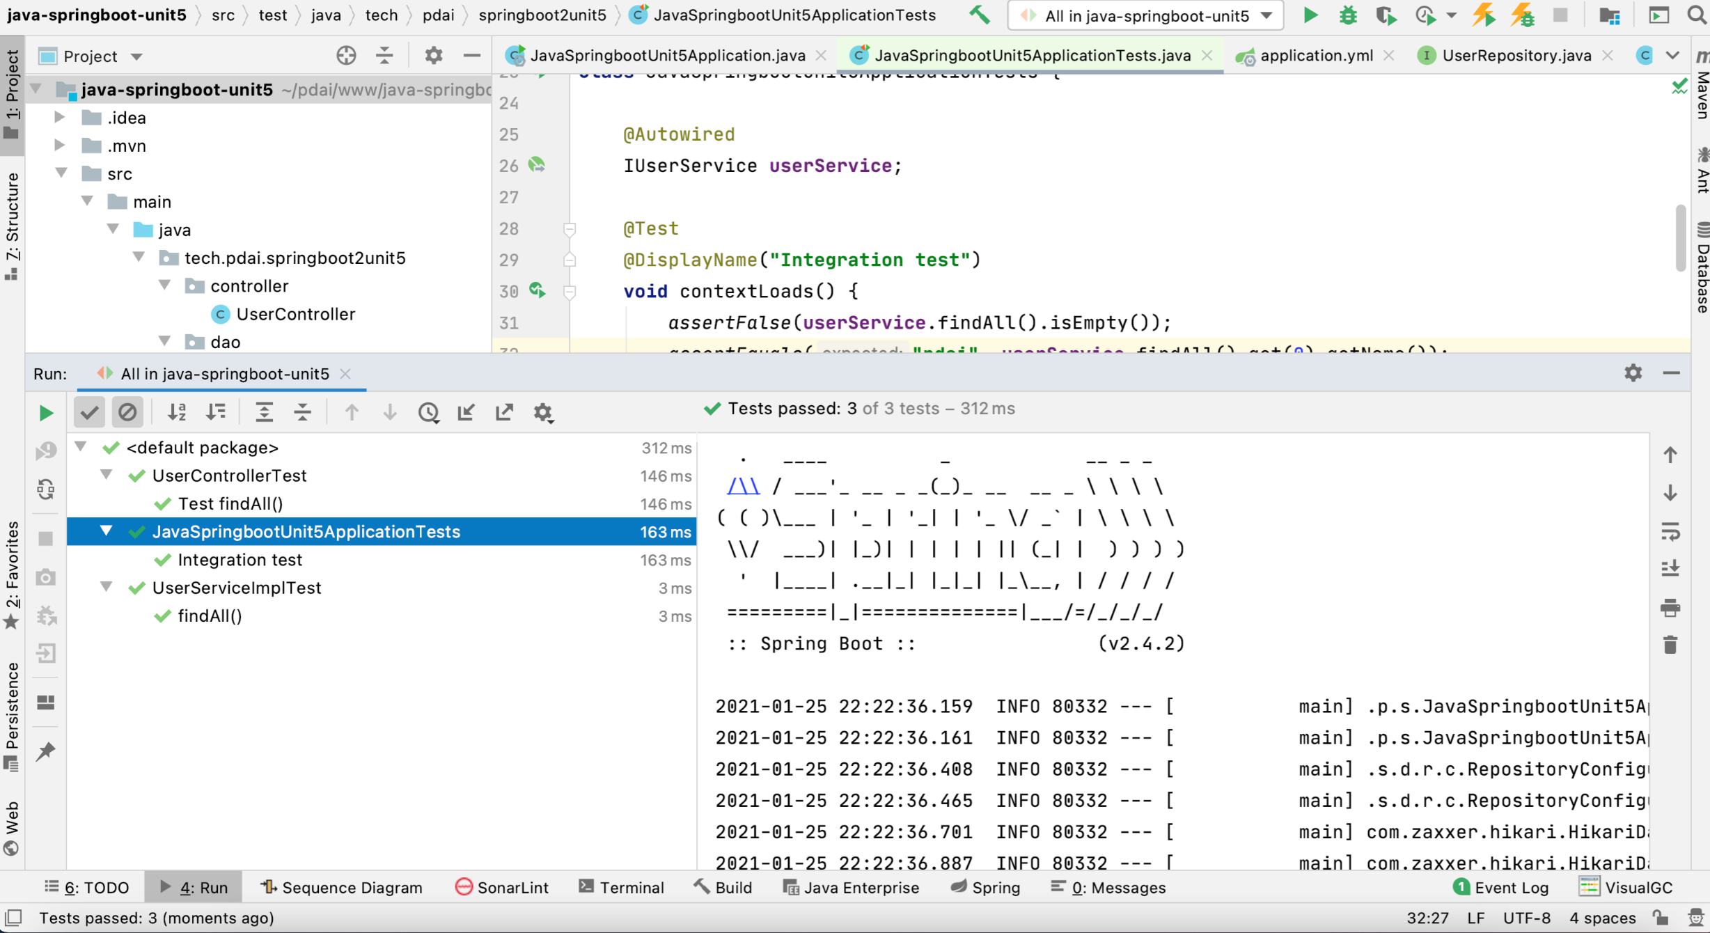Sort tests by duration

(216, 412)
